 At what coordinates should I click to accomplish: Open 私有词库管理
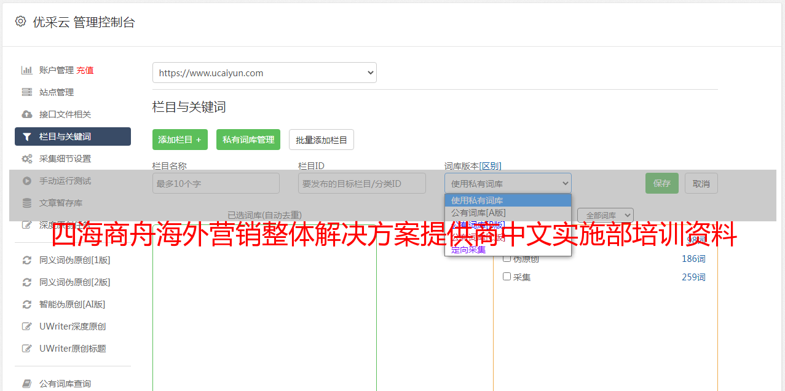coord(248,140)
